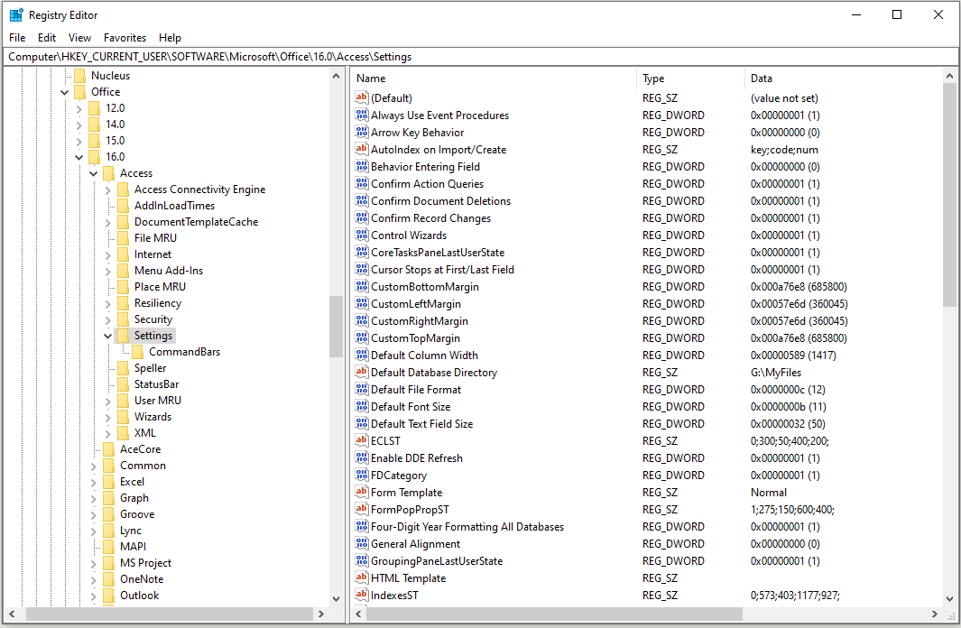Click the string icon of IndexesST
Screen dimensions: 961x628
click(362, 595)
